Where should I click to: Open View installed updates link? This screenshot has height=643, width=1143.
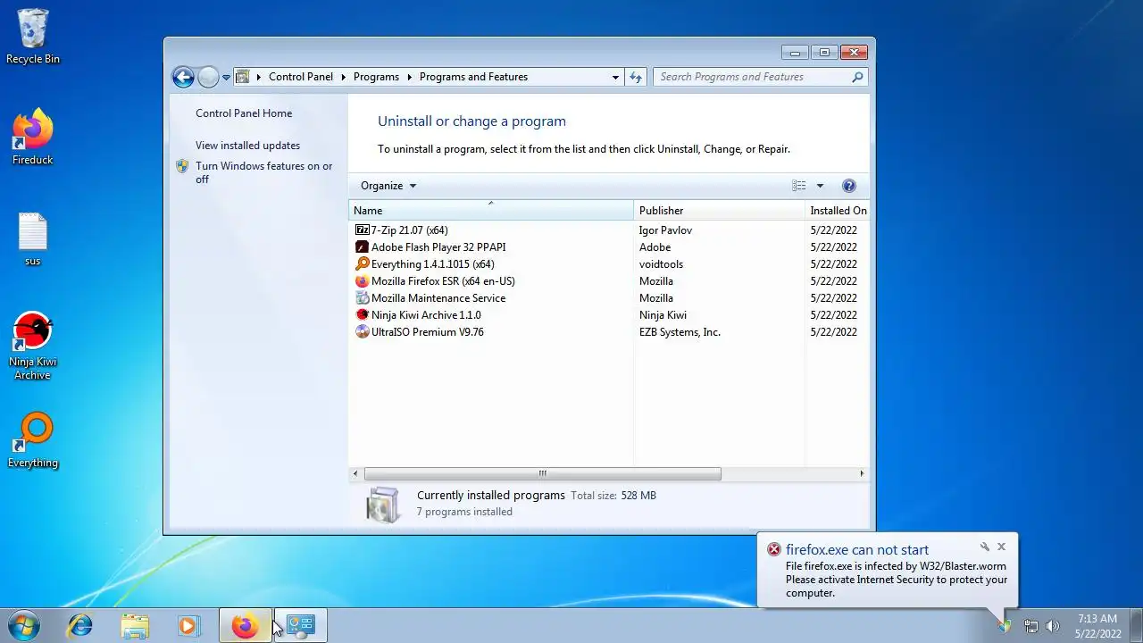coord(247,146)
